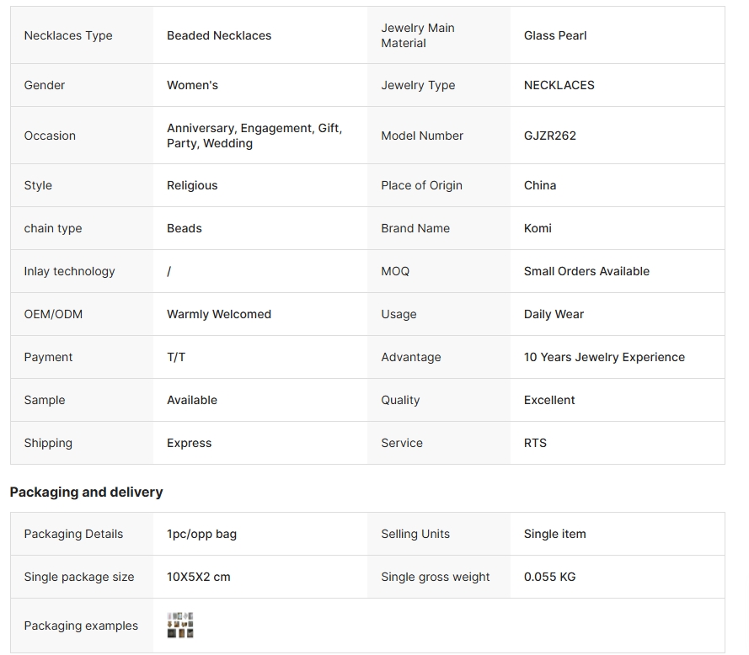The image size is (749, 655).
Task: Click the Packaging and delivery heading
Action: coord(86,492)
